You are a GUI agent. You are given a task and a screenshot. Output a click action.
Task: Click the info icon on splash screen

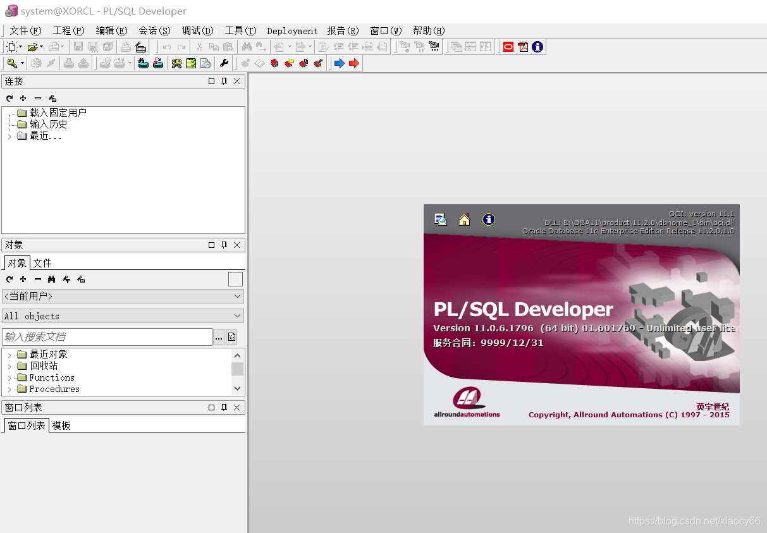489,219
